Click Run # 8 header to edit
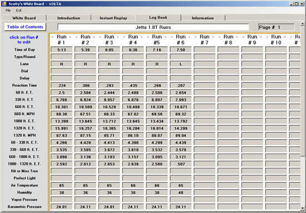Viewport: 306px width, 213px height. click(228, 39)
